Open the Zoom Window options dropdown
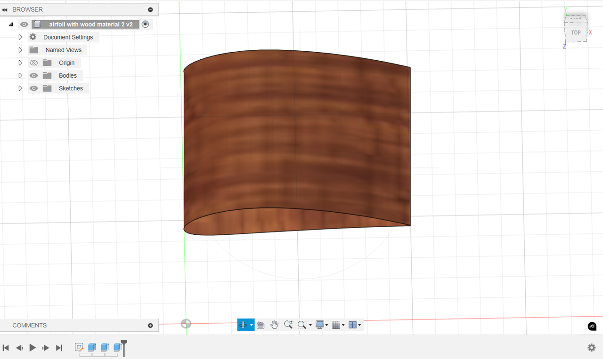The width and height of the screenshot is (603, 359). 310,325
